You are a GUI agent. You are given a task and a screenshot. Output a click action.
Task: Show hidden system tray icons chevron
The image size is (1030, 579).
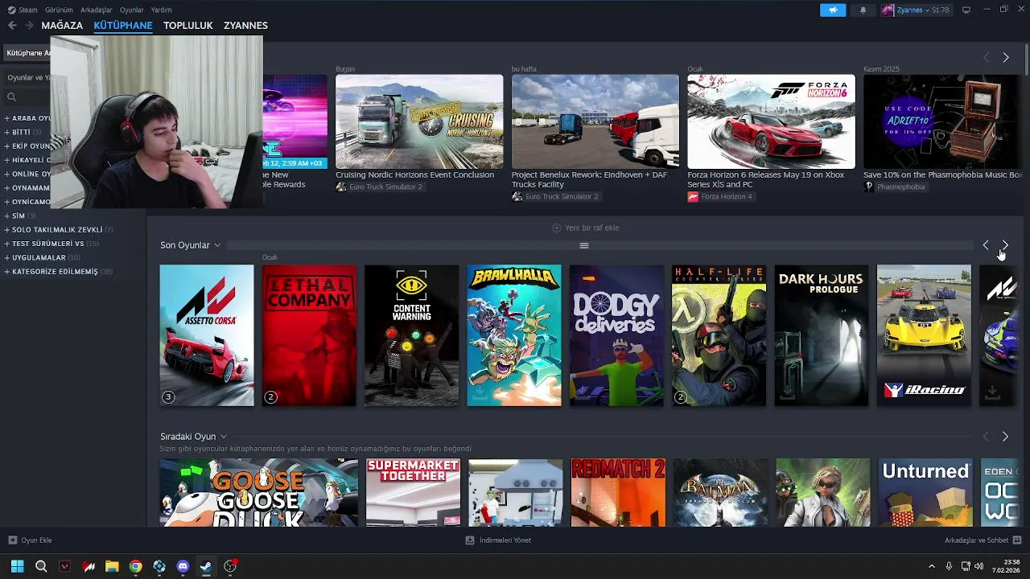[x=932, y=566]
